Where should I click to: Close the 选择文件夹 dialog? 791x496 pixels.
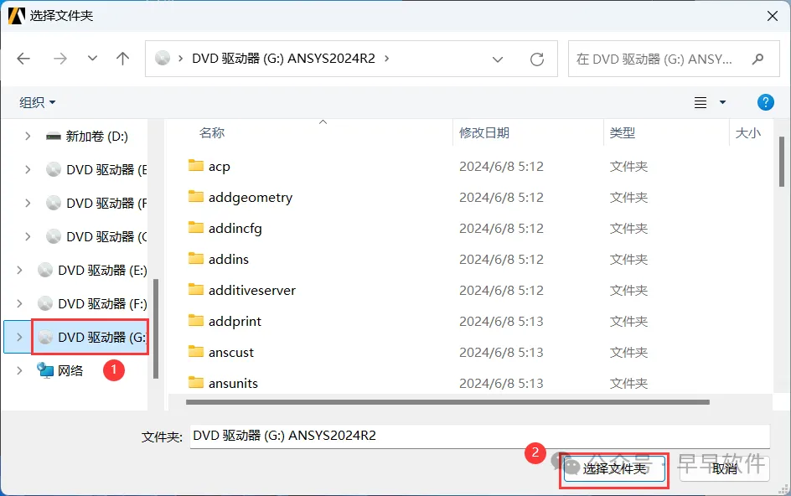pos(773,16)
